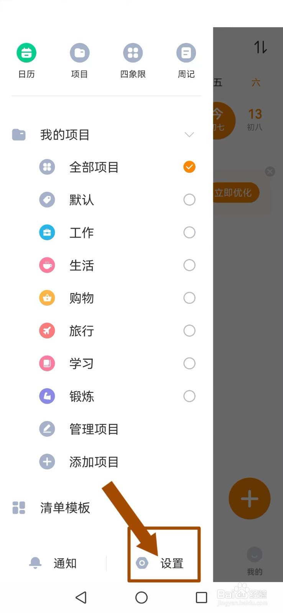This screenshot has width=283, height=613.
Task: Select date 13 in the calendar
Action: (255, 119)
